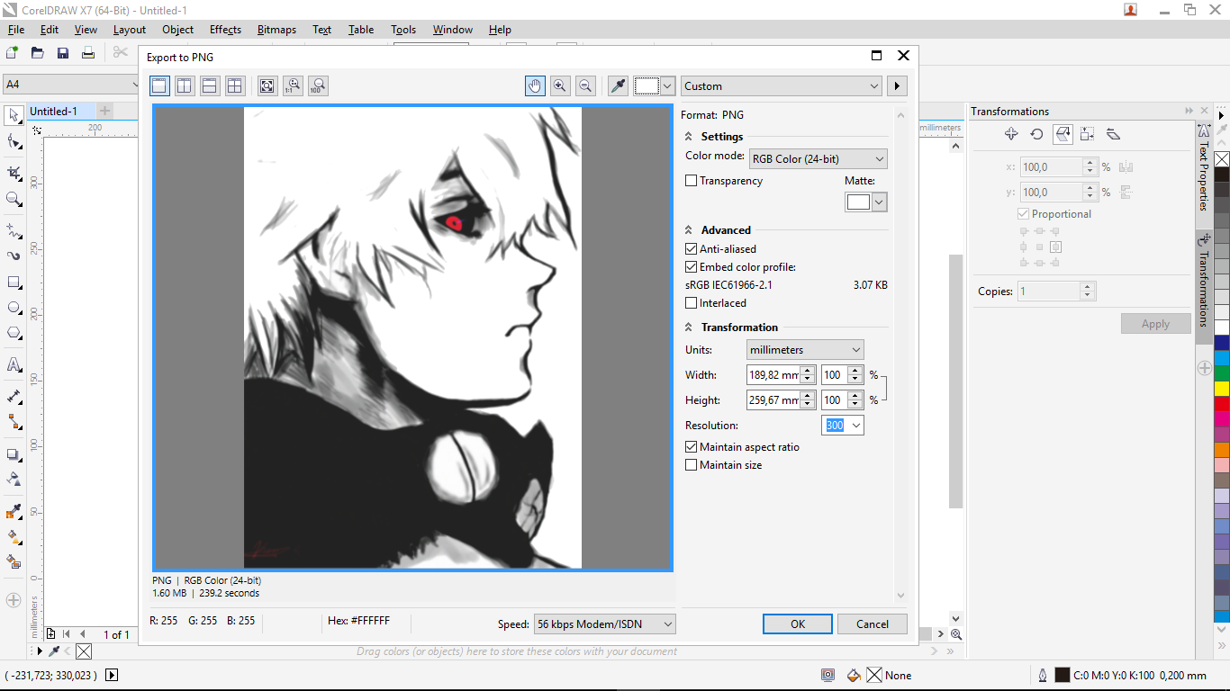Select full preview layout in Export dialog
This screenshot has width=1230, height=691.
[x=159, y=85]
